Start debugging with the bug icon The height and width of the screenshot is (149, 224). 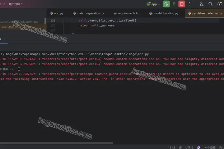coord(174,4)
